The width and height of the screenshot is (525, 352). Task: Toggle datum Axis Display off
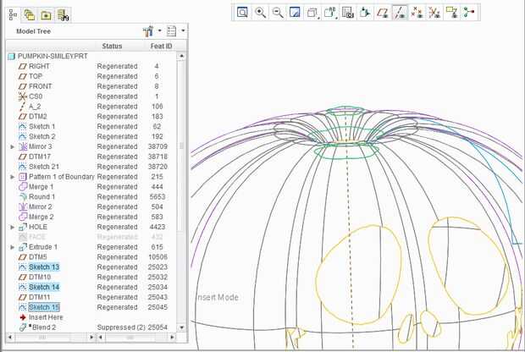tap(400, 13)
